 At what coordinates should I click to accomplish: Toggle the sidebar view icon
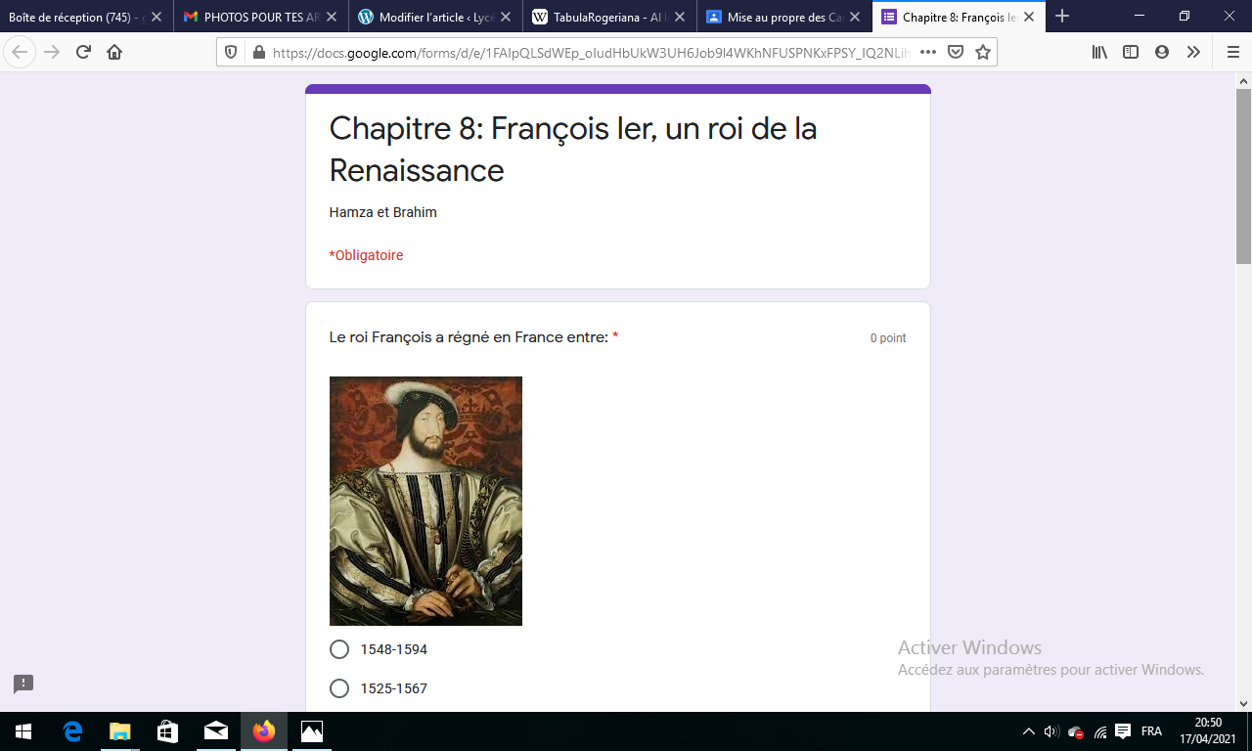tap(1131, 52)
